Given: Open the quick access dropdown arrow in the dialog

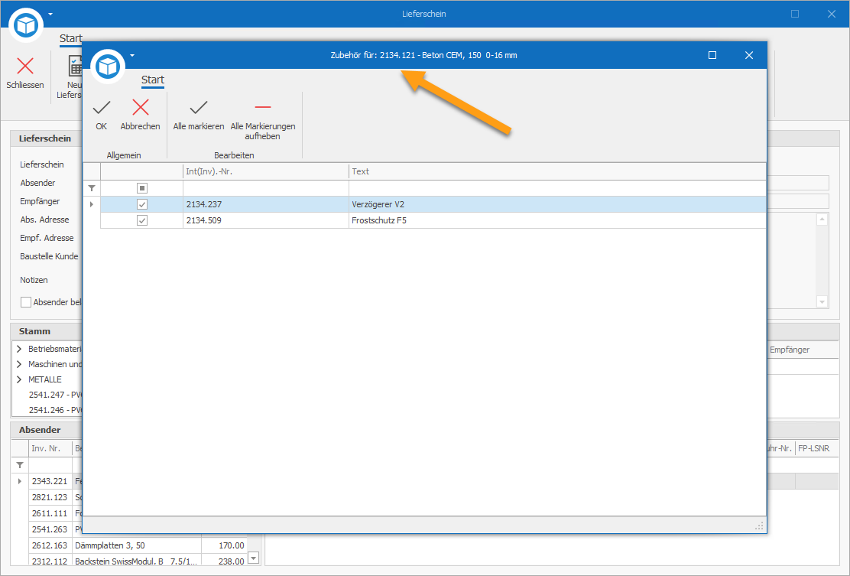Looking at the screenshot, I should pos(132,55).
